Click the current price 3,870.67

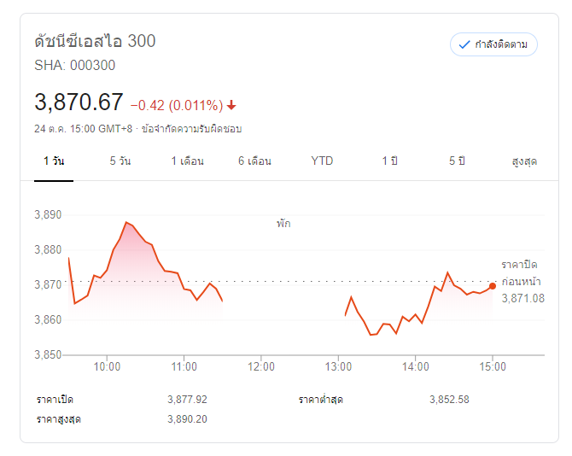point(79,102)
